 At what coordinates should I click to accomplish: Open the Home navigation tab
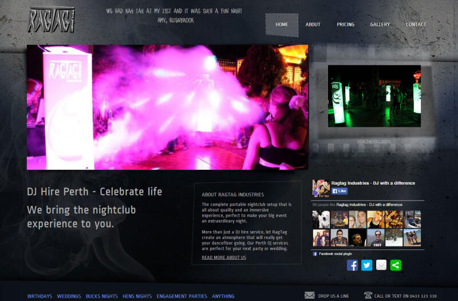tap(282, 25)
